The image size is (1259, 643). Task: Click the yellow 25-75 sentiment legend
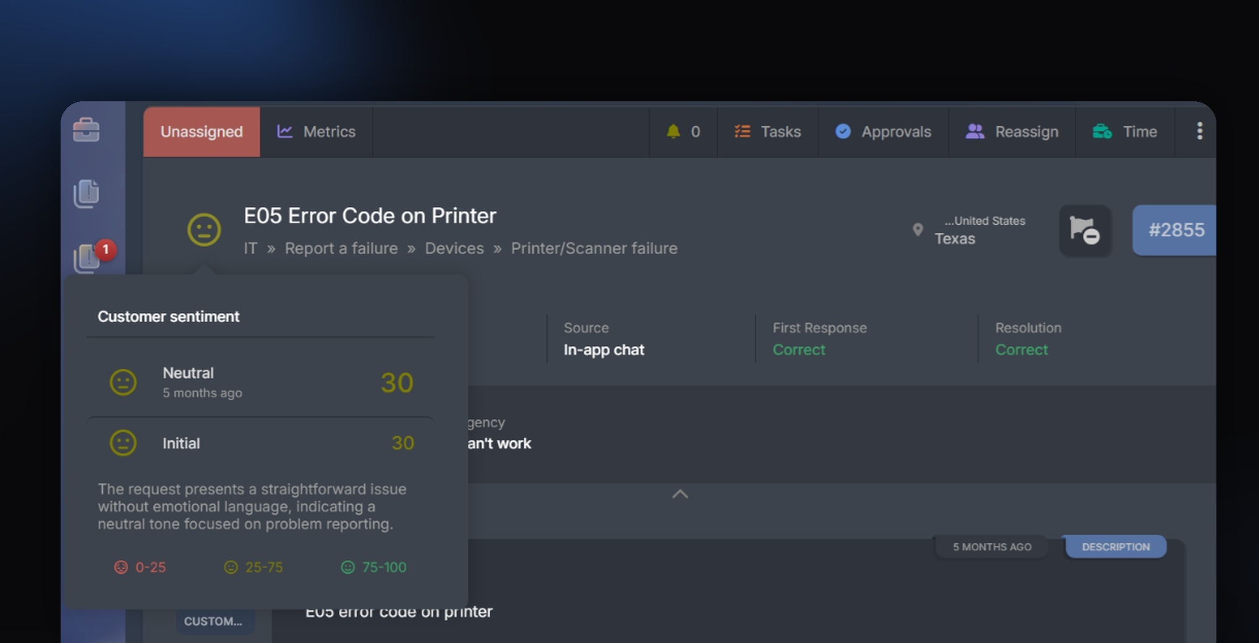[254, 567]
